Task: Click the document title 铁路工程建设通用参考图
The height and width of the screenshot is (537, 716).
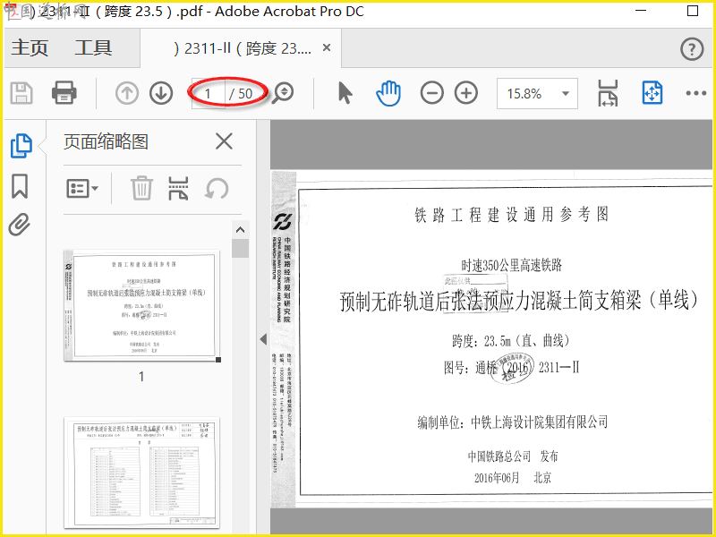Action: [x=511, y=214]
